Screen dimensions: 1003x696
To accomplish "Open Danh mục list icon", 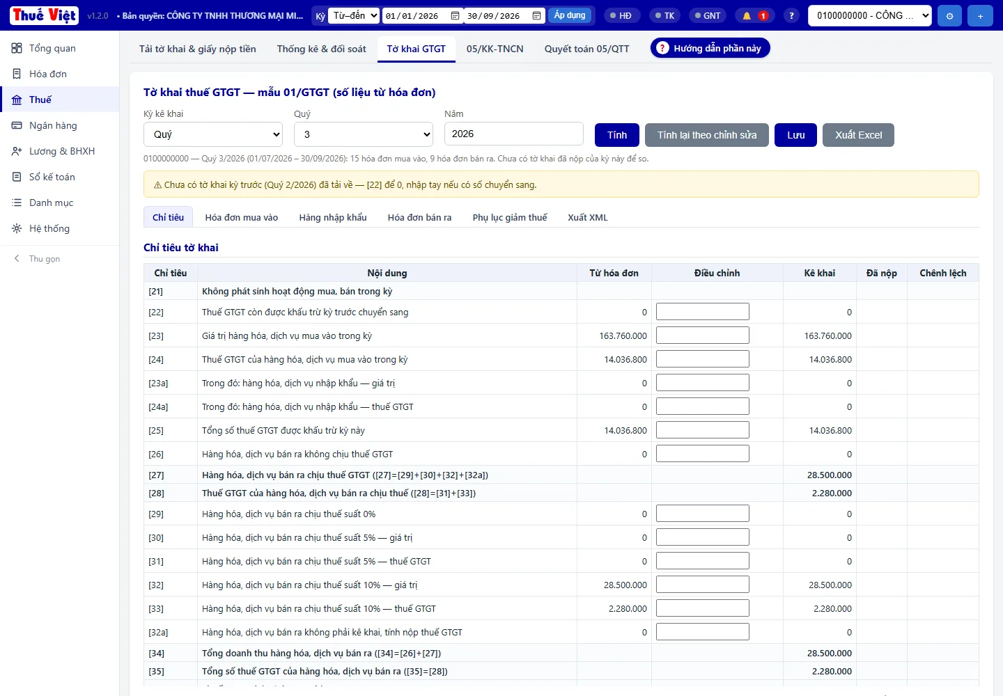I will pos(17,203).
